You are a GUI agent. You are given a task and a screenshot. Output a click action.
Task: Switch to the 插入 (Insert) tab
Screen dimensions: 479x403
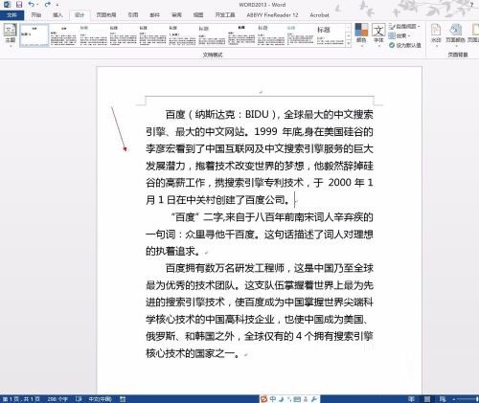[x=57, y=15]
